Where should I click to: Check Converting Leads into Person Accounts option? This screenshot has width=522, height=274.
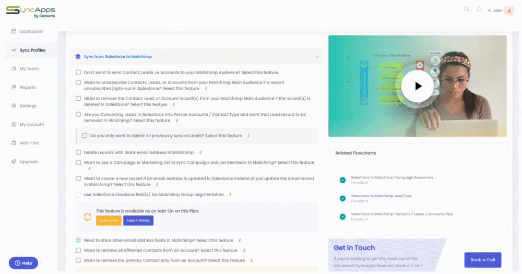[x=78, y=114]
